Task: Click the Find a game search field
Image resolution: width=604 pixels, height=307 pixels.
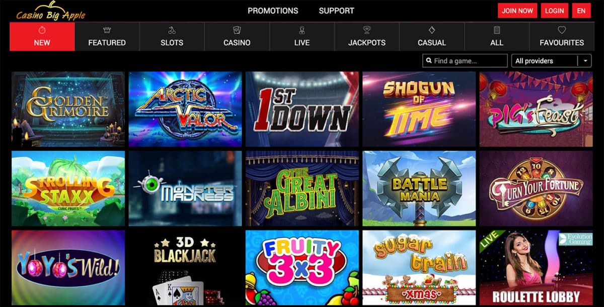Action: point(465,61)
